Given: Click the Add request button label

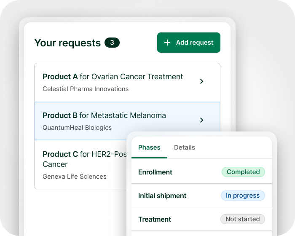Looking at the screenshot, I should pos(195,43).
